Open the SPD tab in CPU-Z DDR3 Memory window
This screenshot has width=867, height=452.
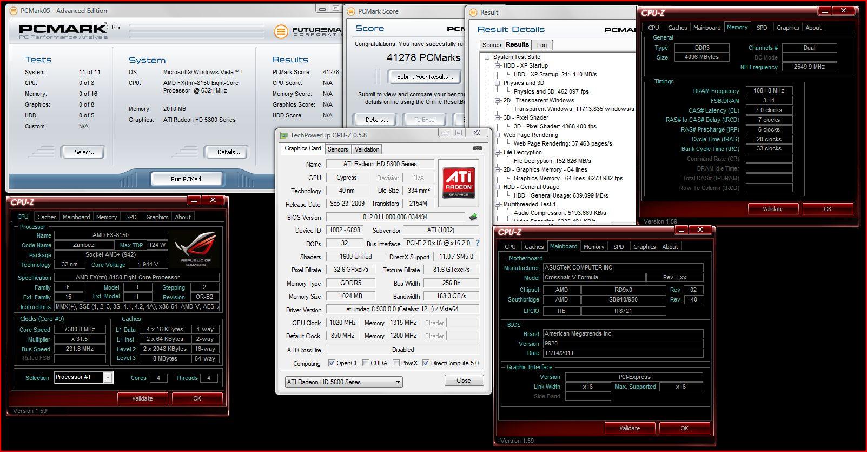(762, 28)
